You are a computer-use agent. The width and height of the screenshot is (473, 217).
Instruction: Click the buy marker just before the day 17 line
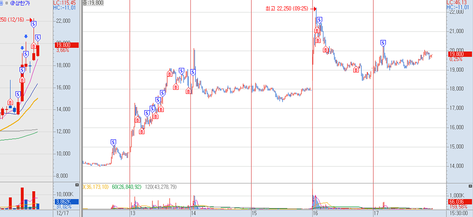point(356,70)
